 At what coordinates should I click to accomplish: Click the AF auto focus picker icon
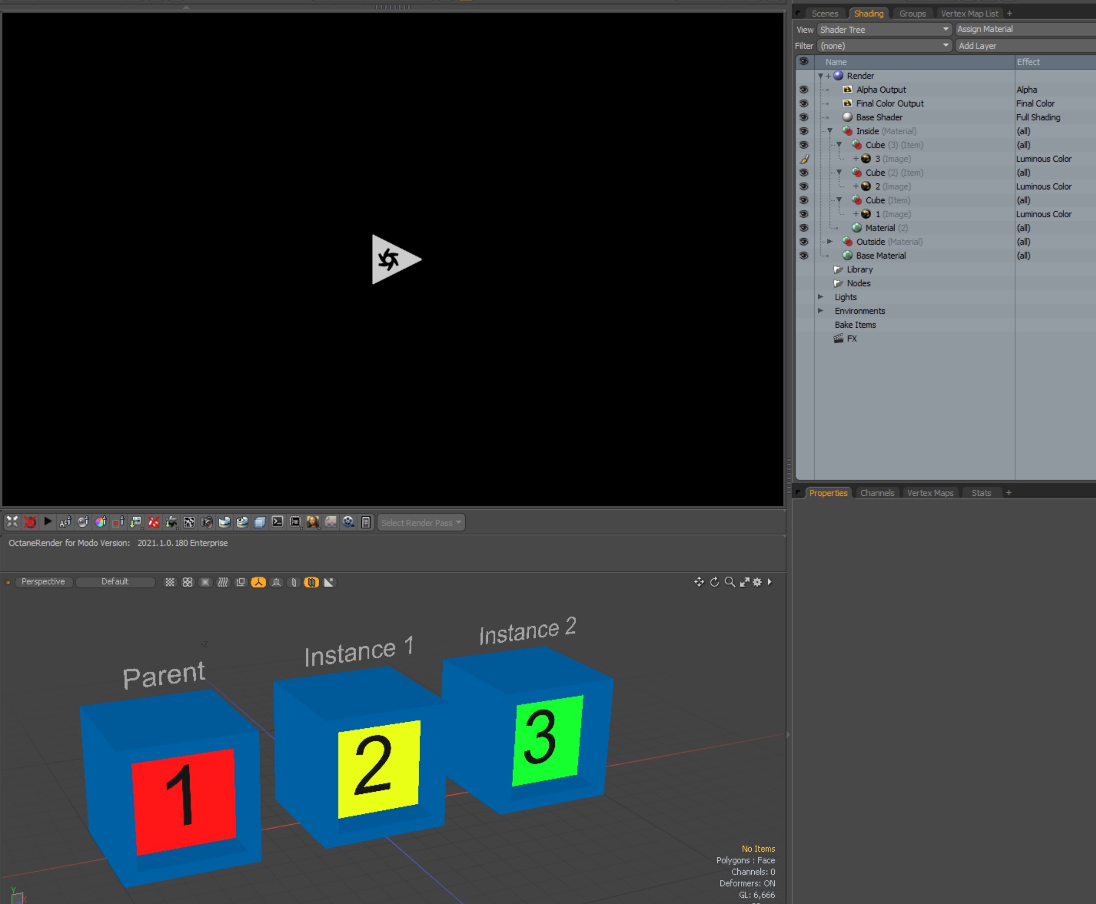coord(65,522)
